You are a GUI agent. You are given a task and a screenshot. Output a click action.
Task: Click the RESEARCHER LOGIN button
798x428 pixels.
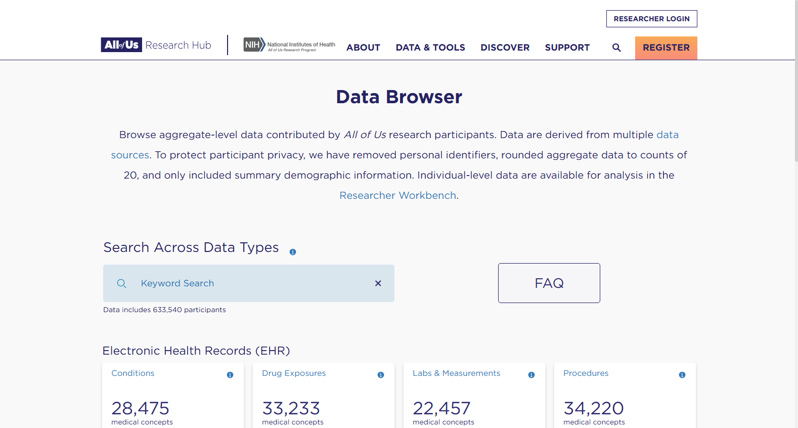click(x=652, y=19)
